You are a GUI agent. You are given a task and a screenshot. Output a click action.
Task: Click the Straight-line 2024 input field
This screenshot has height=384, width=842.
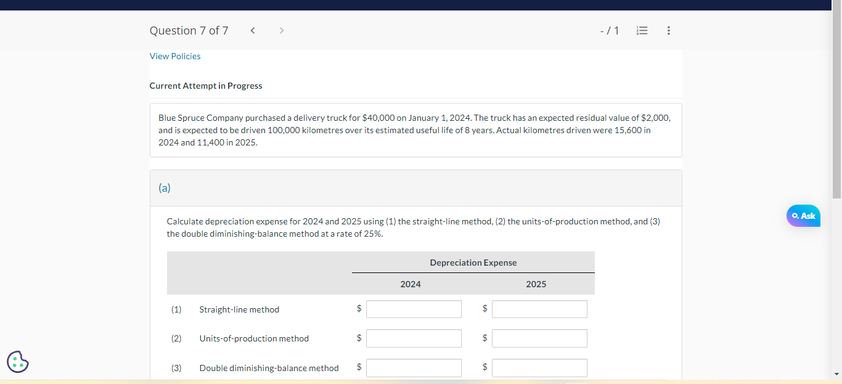tap(414, 309)
